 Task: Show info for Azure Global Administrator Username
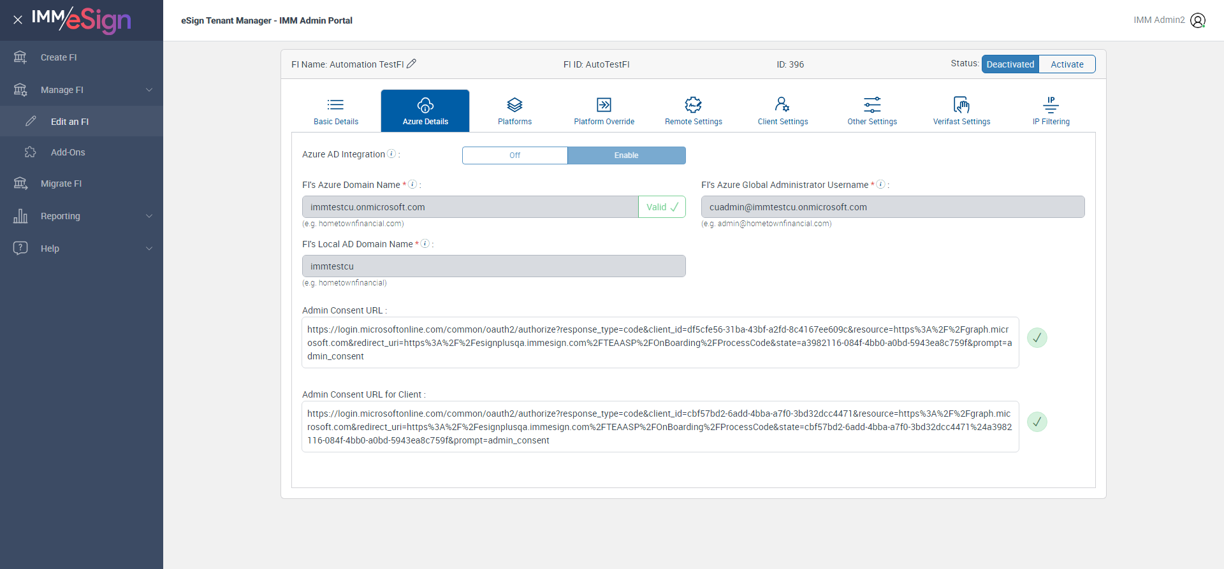[x=880, y=184]
